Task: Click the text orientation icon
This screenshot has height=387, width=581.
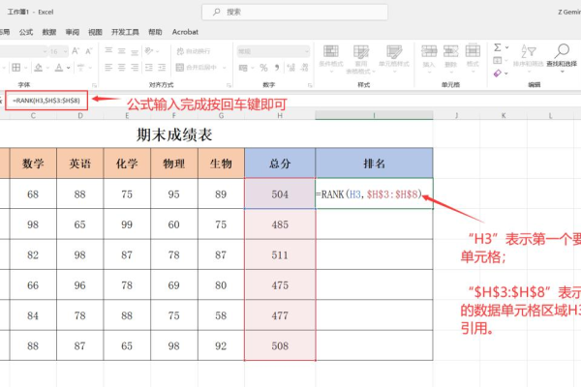Action: 149,50
